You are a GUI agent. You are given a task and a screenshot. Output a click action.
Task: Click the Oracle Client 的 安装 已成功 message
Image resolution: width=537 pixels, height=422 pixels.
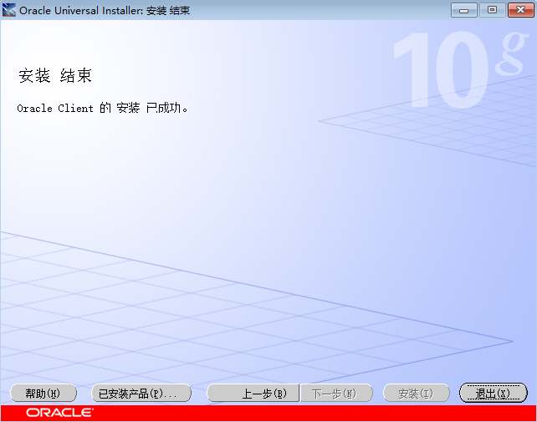point(102,108)
